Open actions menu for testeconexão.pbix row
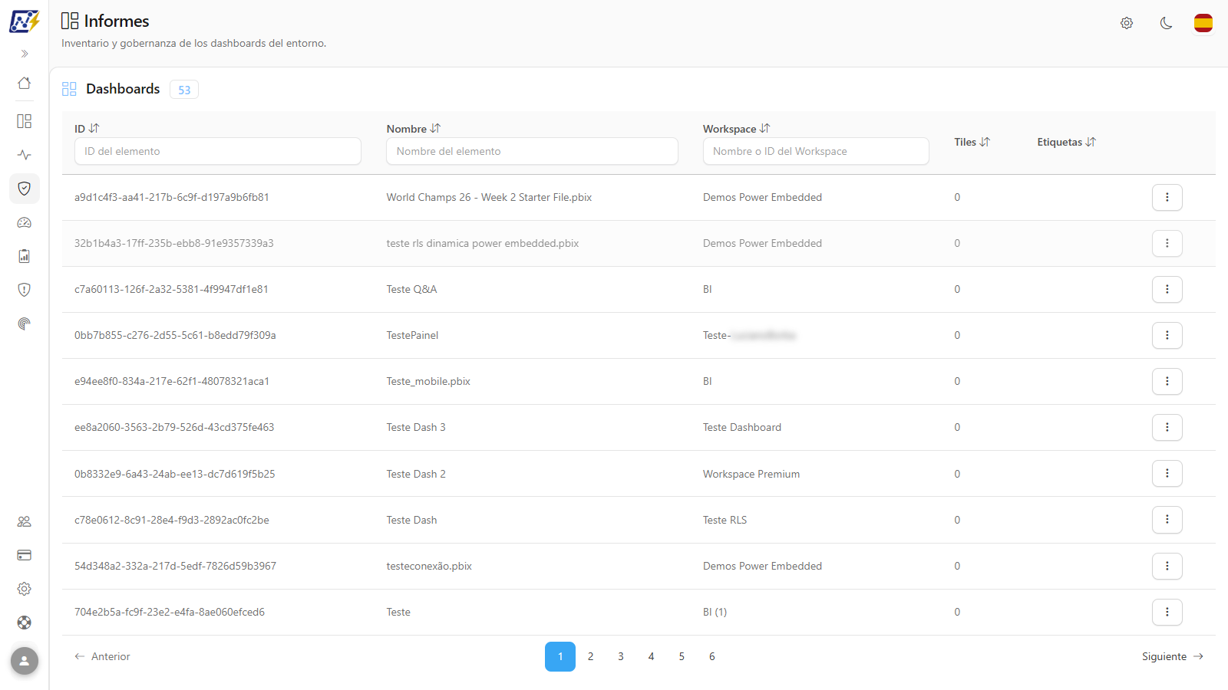The image size is (1228, 690). pos(1167,566)
